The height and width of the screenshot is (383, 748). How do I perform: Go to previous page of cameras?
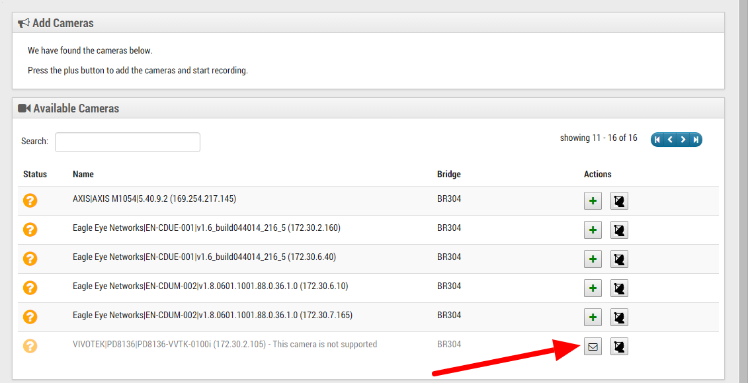670,140
